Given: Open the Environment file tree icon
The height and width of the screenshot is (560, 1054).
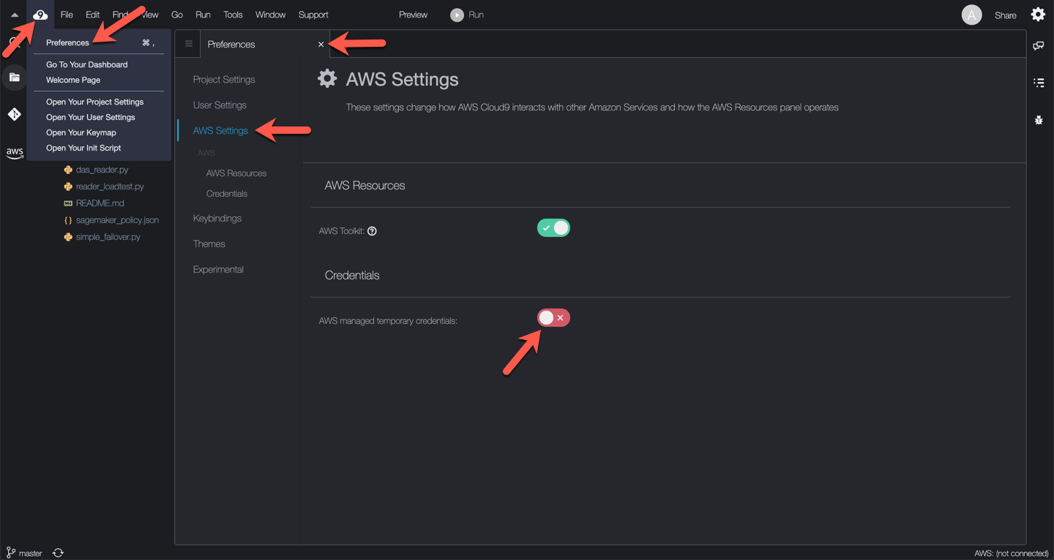Looking at the screenshot, I should (15, 77).
